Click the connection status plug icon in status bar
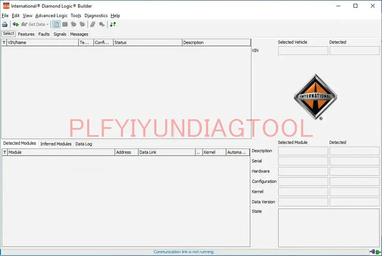This screenshot has width=382, height=256. click(x=375, y=252)
